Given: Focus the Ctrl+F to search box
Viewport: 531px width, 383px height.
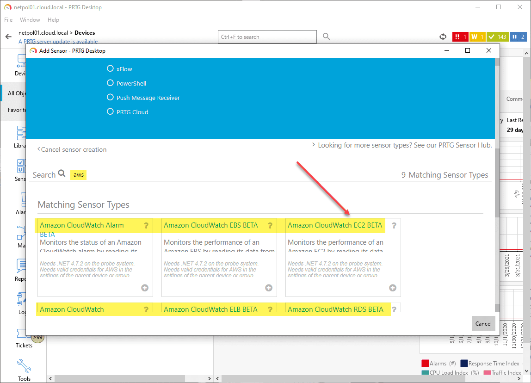Looking at the screenshot, I should coord(267,37).
